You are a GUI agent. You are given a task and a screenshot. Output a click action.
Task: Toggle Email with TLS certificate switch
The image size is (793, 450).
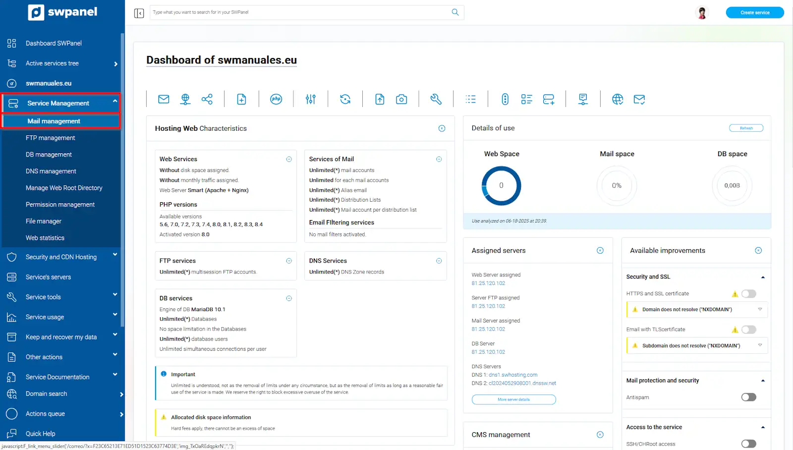pos(748,330)
